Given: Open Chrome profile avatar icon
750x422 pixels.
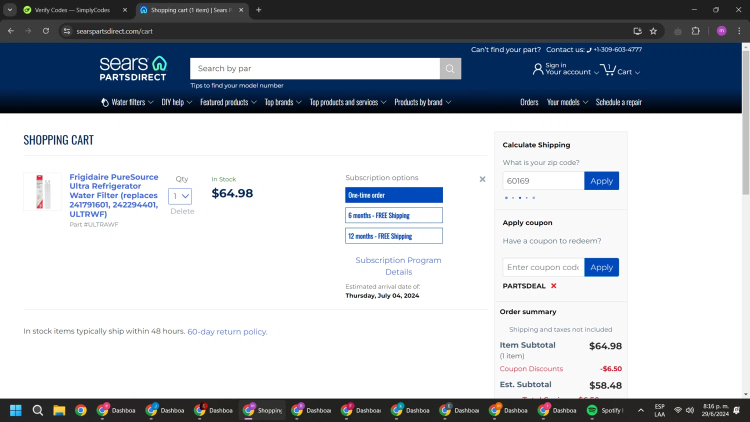Looking at the screenshot, I should (x=721, y=31).
